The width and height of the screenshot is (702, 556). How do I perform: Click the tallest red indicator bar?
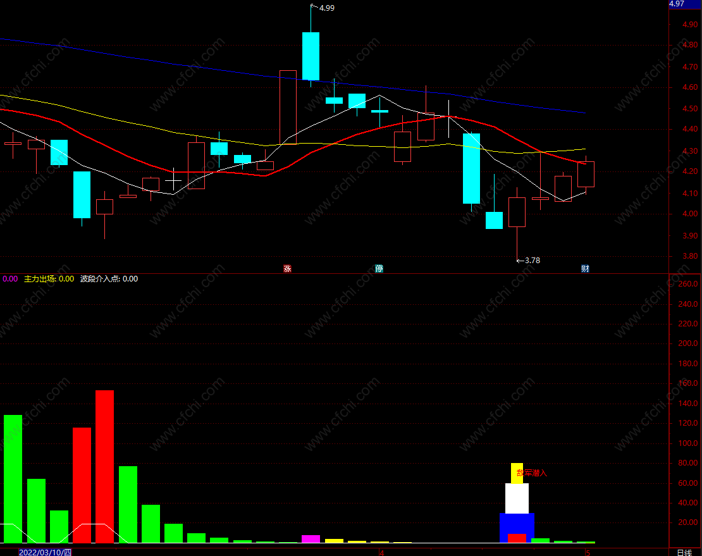[x=104, y=466]
